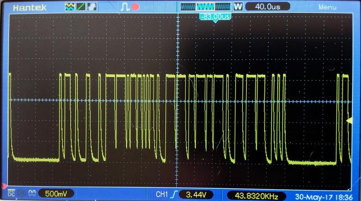
Task: Open the Menu button
Action: click(328, 7)
